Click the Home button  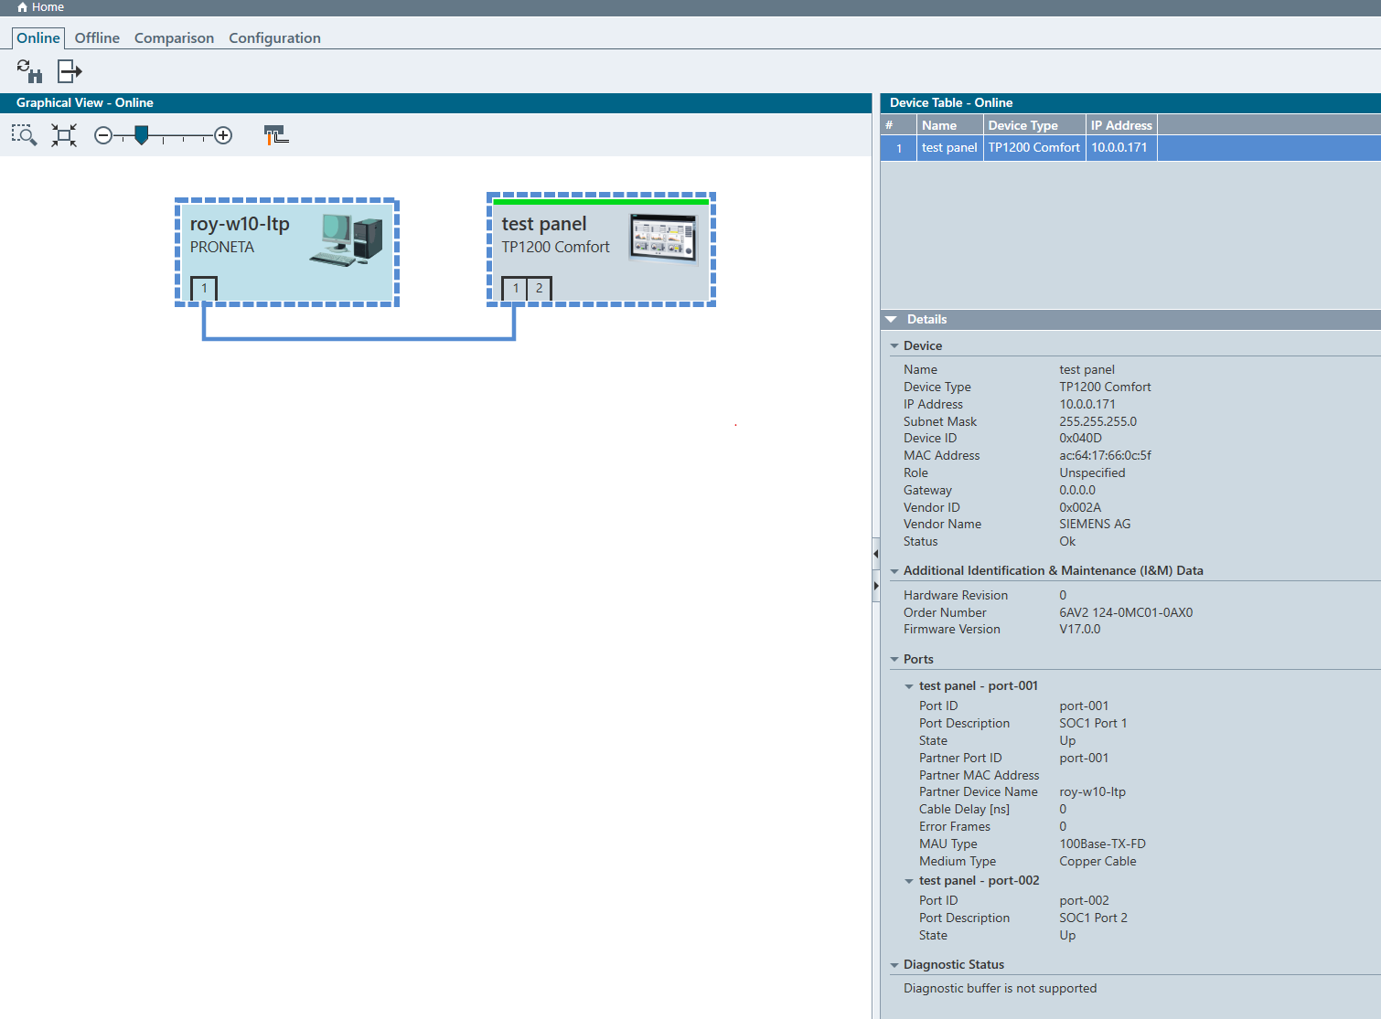[41, 7]
